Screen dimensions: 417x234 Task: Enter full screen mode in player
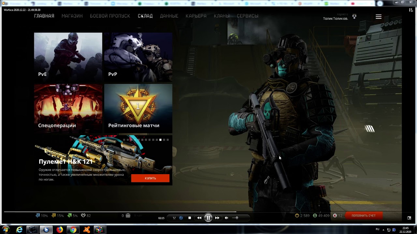click(409, 218)
